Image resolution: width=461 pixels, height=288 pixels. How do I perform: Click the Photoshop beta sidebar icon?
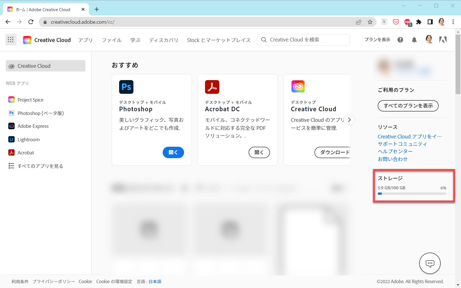click(x=11, y=113)
